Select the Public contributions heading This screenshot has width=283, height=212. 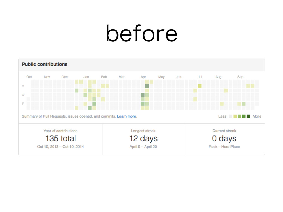coord(44,64)
